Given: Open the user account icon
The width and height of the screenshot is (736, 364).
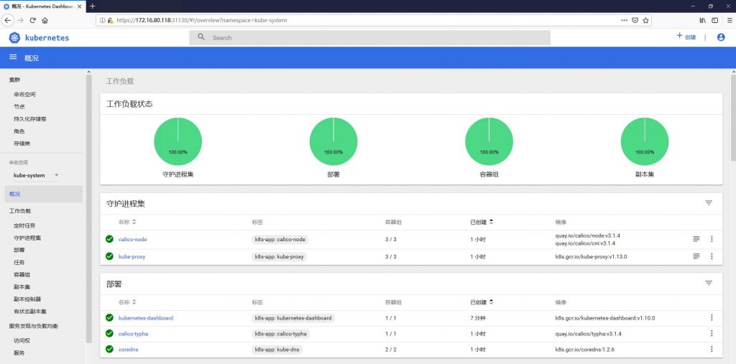Looking at the screenshot, I should click(x=721, y=37).
